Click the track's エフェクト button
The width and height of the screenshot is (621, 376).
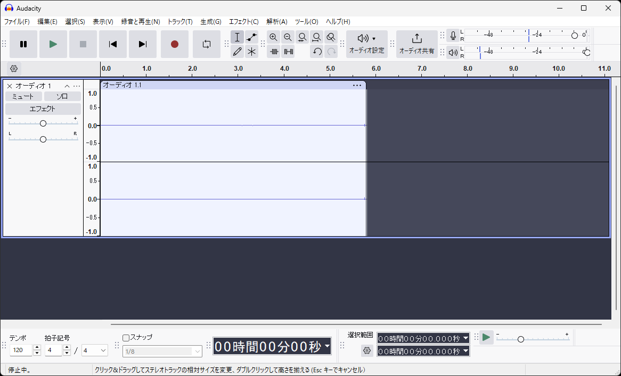[43, 108]
